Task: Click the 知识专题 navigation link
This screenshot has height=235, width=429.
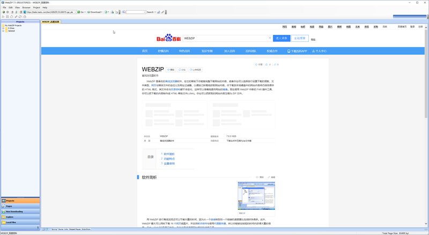Action: [207, 51]
